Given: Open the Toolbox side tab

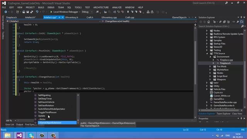Looking at the screenshot, I should 3,36.
